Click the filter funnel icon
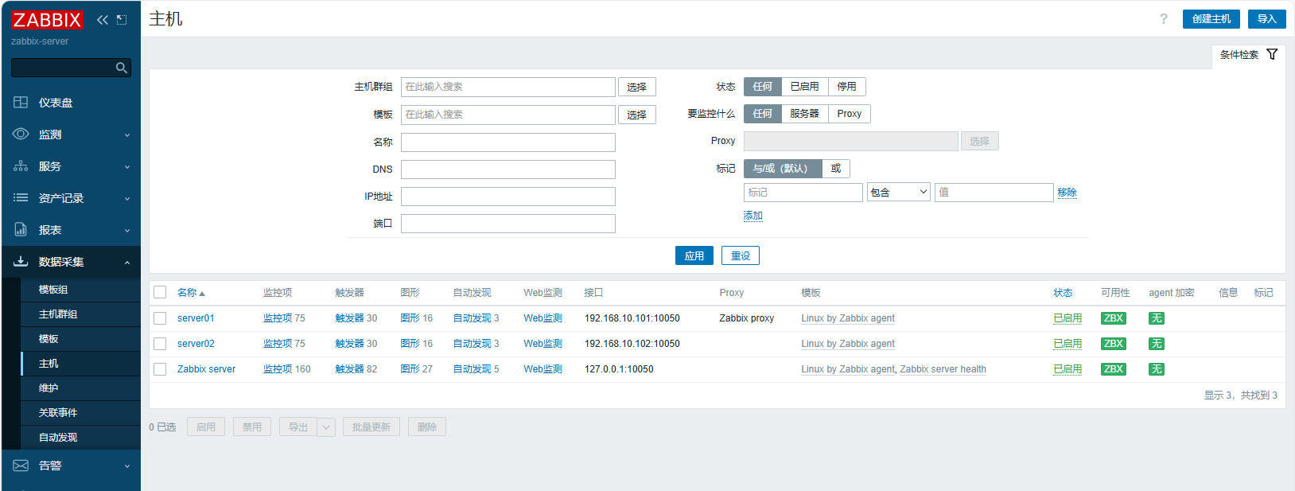Image resolution: width=1295 pixels, height=491 pixels. tap(1272, 54)
